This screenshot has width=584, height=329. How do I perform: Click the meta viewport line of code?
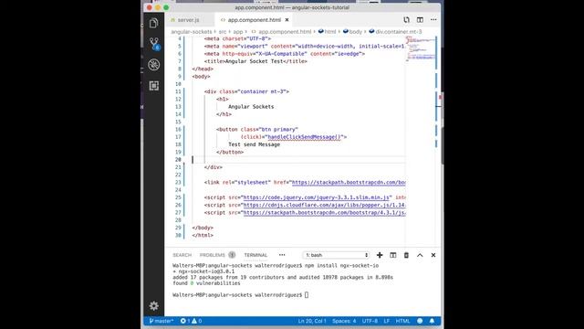point(304,47)
